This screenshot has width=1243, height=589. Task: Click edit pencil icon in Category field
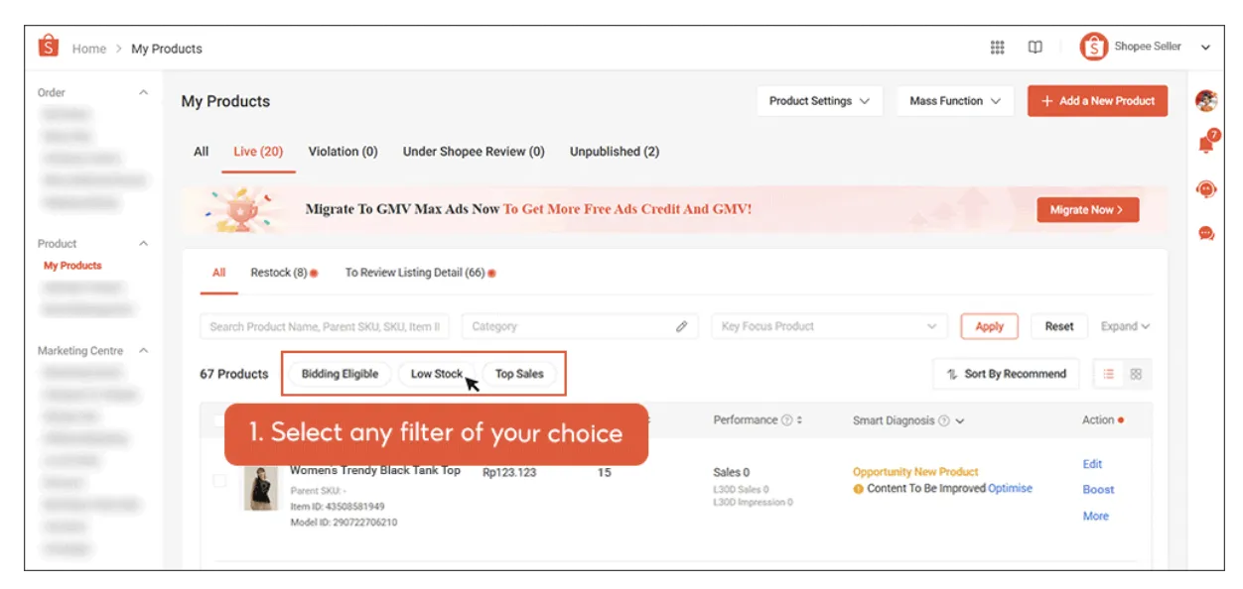(x=681, y=326)
